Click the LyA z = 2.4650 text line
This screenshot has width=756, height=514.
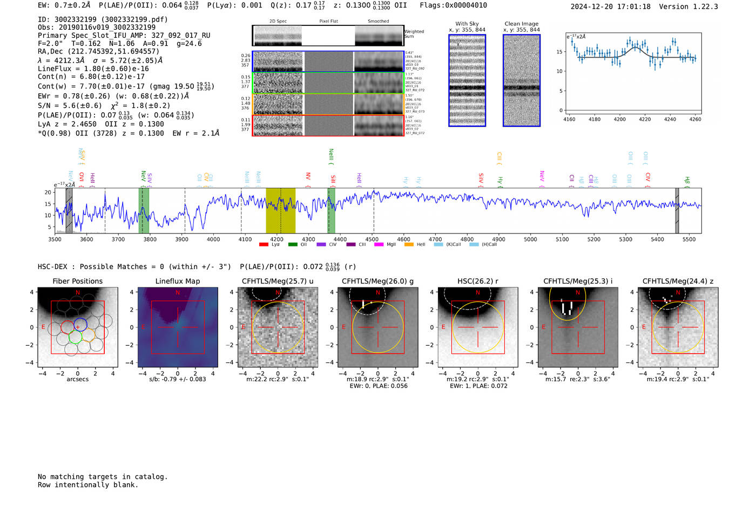click(101, 124)
